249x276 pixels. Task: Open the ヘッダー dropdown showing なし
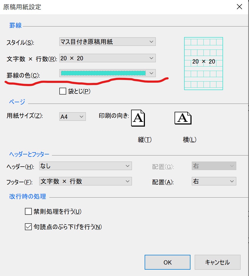[86, 166]
